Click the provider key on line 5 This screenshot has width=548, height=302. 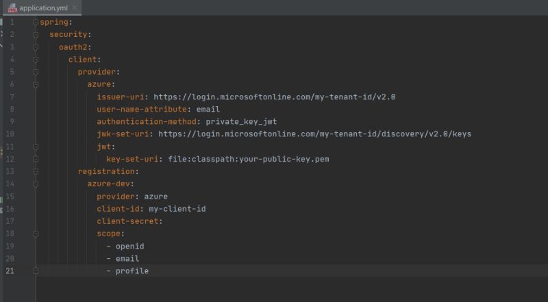97,72
